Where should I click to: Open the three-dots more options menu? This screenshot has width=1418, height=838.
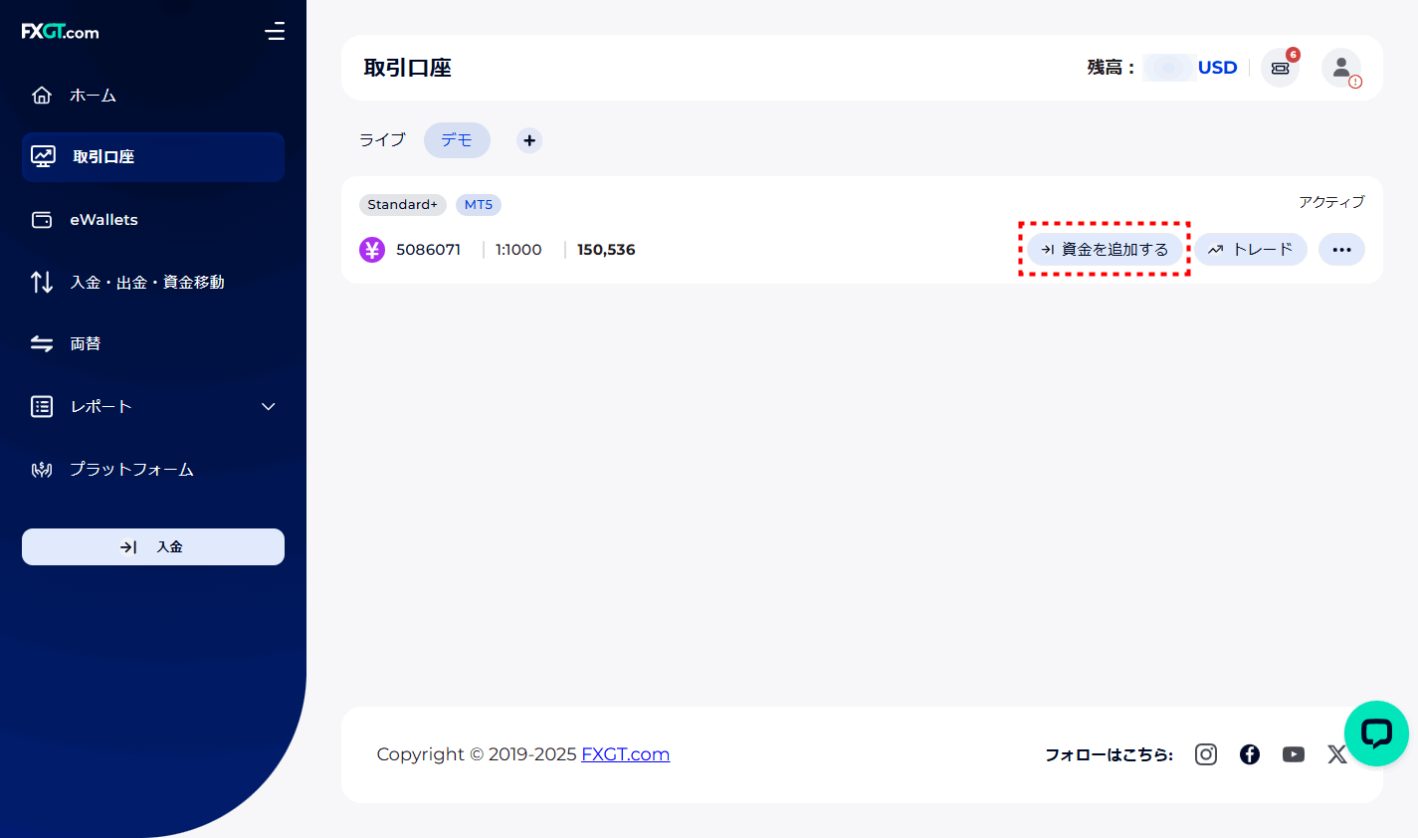[x=1341, y=250]
